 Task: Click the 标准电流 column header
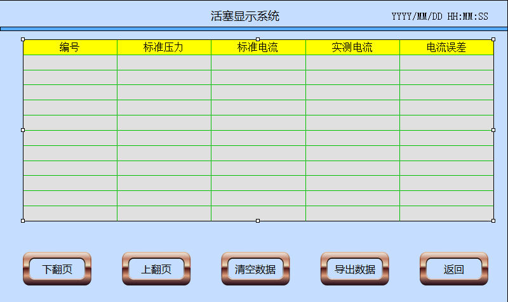pos(258,48)
